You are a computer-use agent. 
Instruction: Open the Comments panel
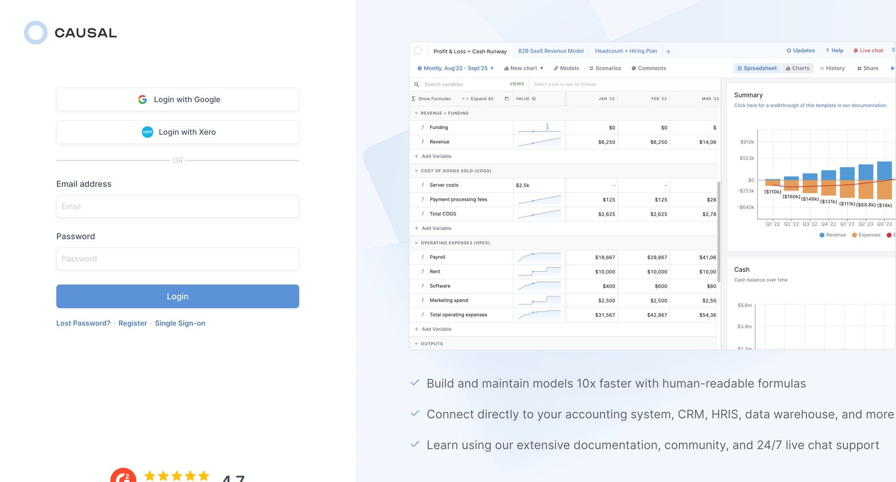coord(649,68)
